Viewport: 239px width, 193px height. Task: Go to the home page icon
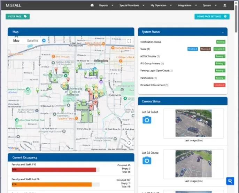(x=92, y=5)
